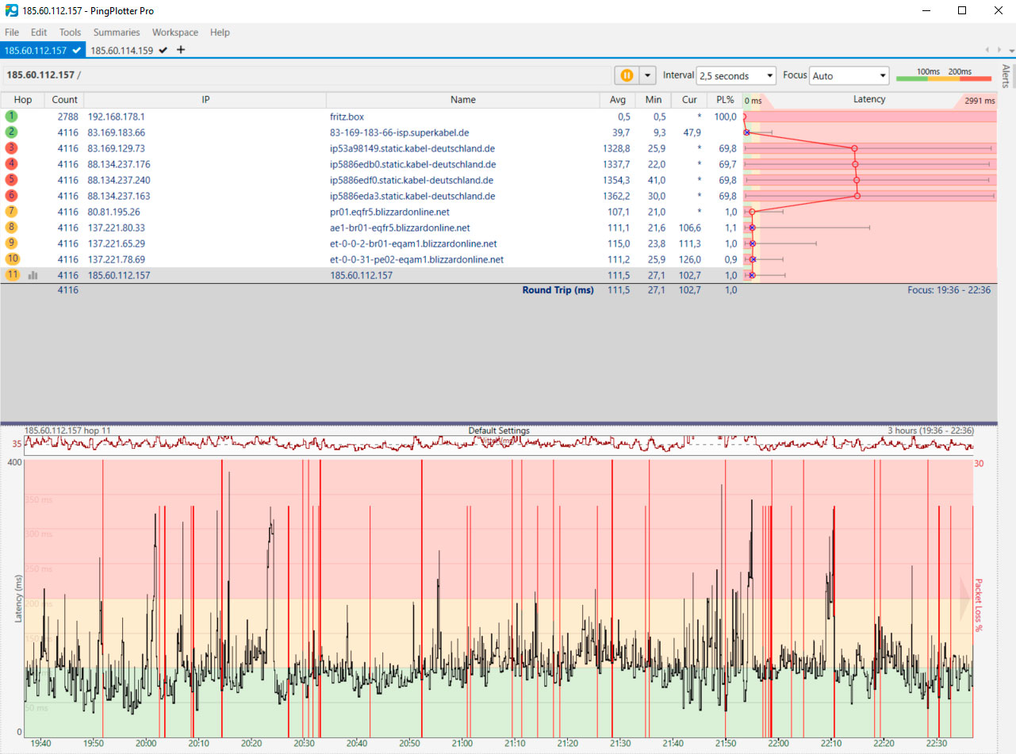Click the Round Trip (ms) summary label
Screen dimensions: 1016x754
coord(558,290)
